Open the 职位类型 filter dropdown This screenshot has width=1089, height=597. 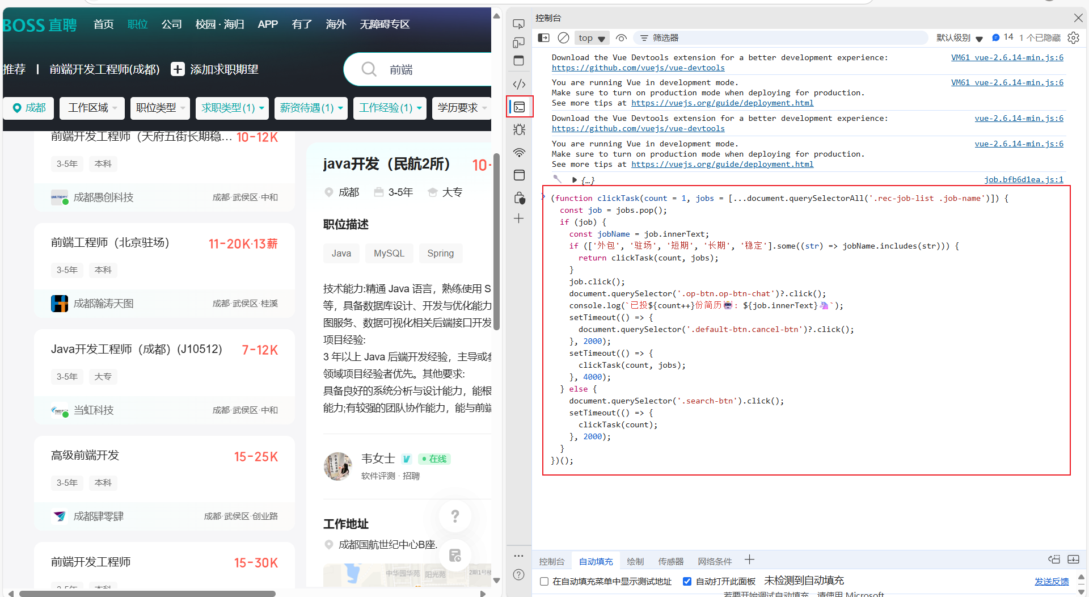(160, 108)
